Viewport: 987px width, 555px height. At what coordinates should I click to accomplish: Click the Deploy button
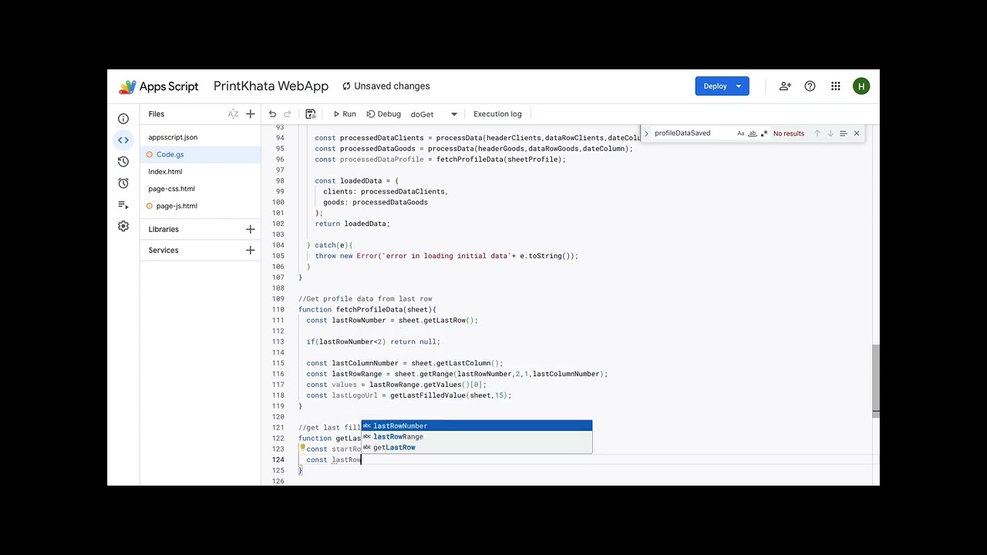715,86
